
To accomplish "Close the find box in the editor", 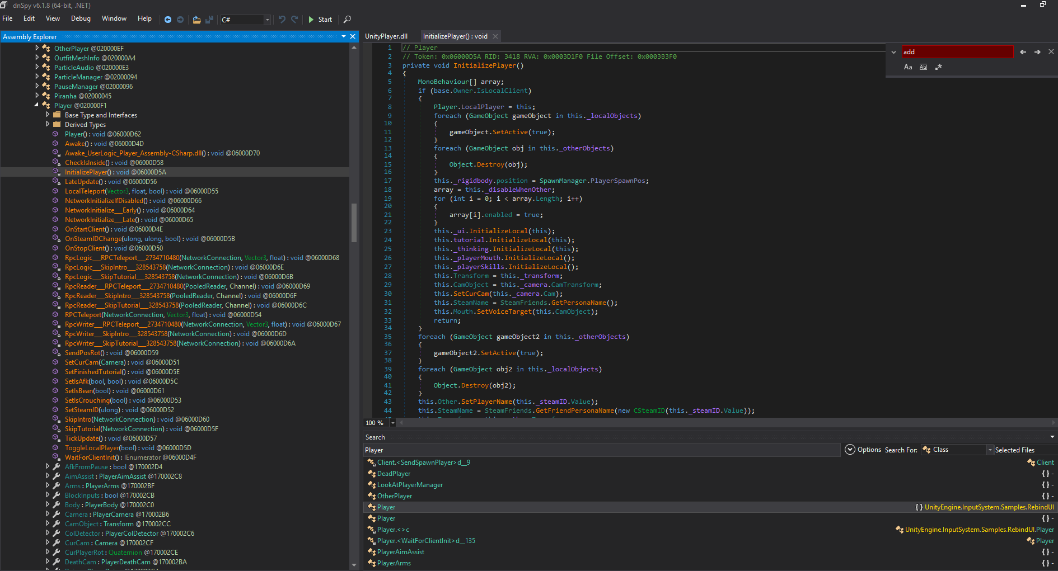I will click(x=1051, y=52).
